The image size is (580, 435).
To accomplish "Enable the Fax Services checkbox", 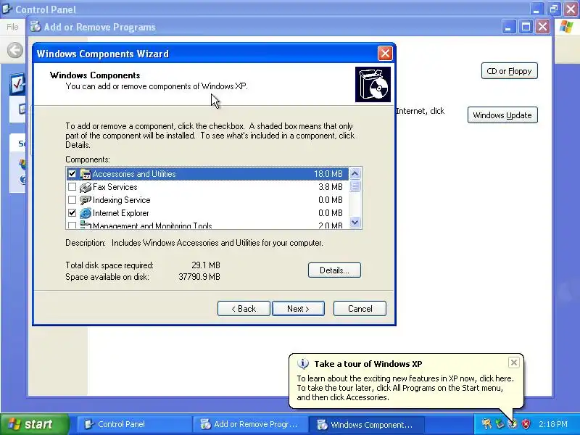I will pos(72,187).
